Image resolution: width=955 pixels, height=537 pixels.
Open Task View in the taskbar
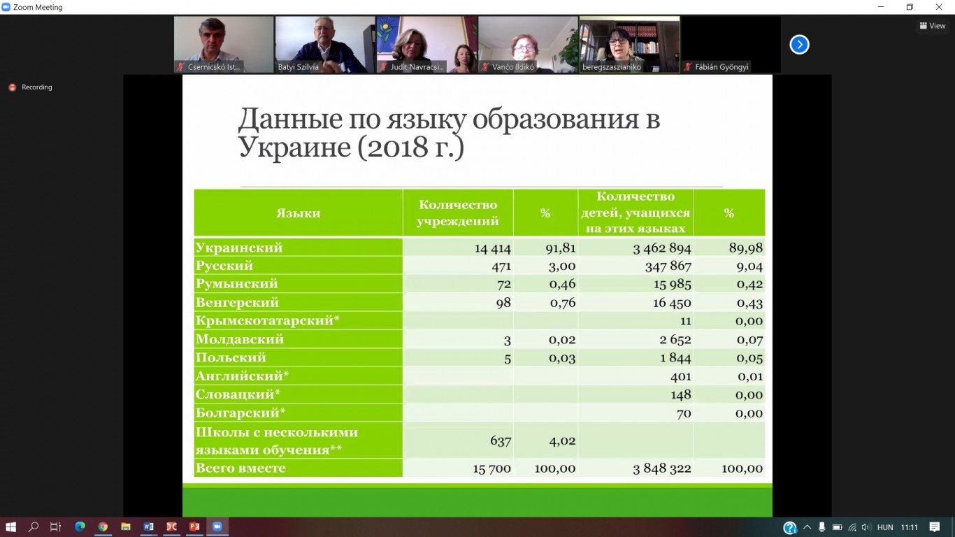tap(56, 527)
